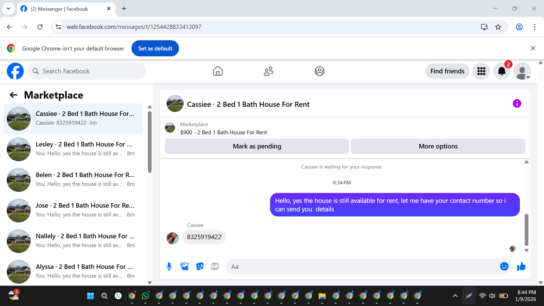Screen dimensions: 544x306
Task: Go to the Facebook Home tab
Action: click(218, 71)
